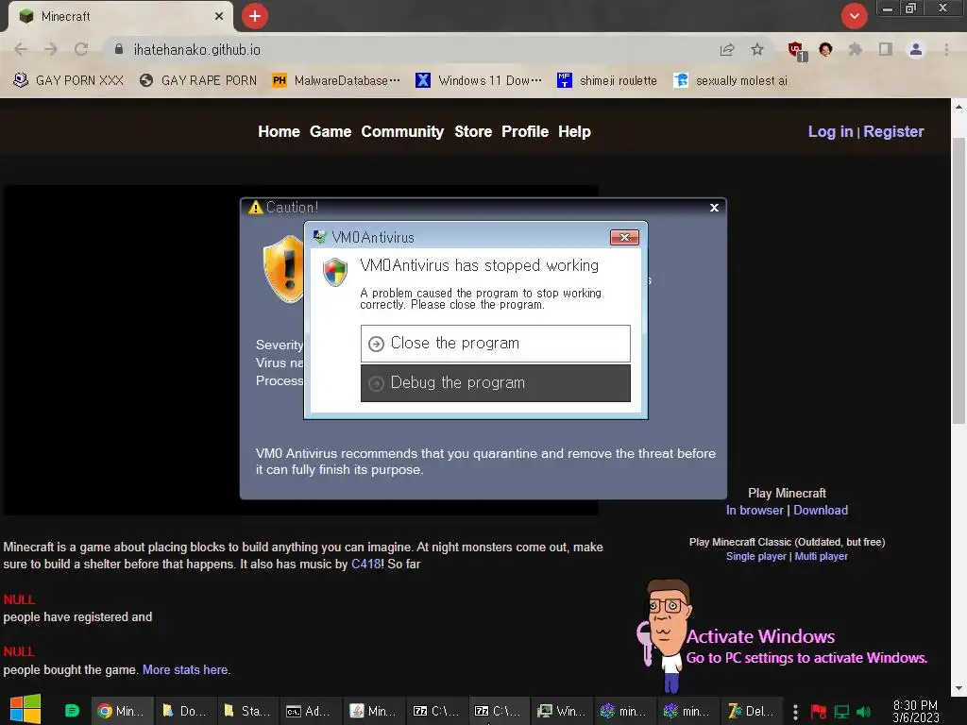Open the Windows Start button
Screen dimensions: 967x725
pos(25,710)
